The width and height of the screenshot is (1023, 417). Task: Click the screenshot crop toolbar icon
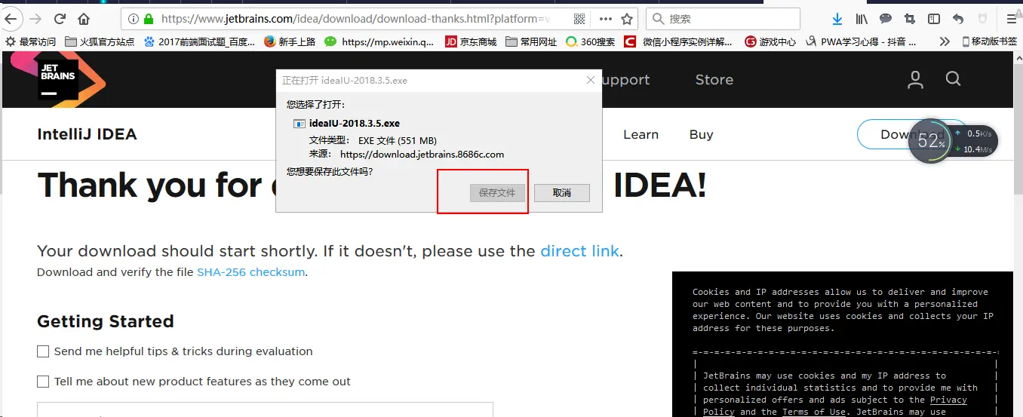(x=910, y=19)
